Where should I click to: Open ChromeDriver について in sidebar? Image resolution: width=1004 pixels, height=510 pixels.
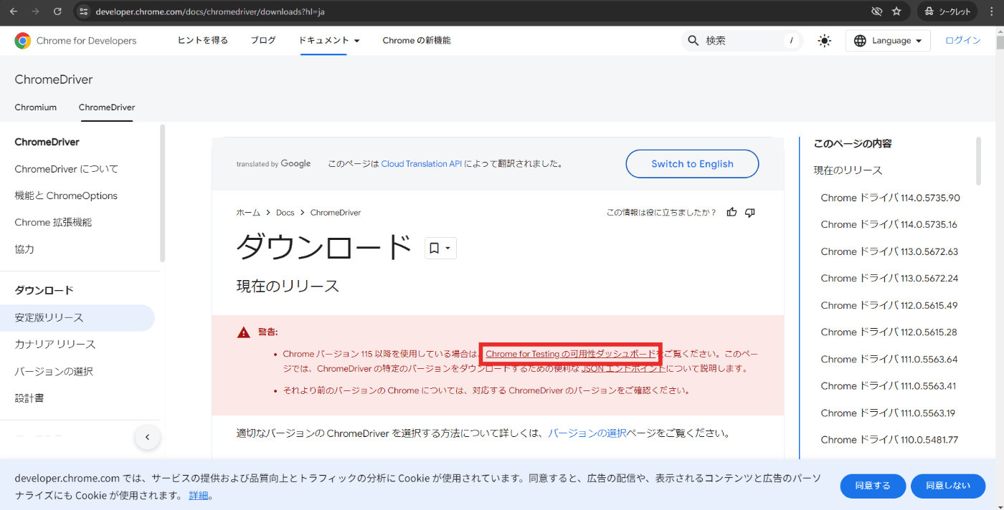pos(67,169)
